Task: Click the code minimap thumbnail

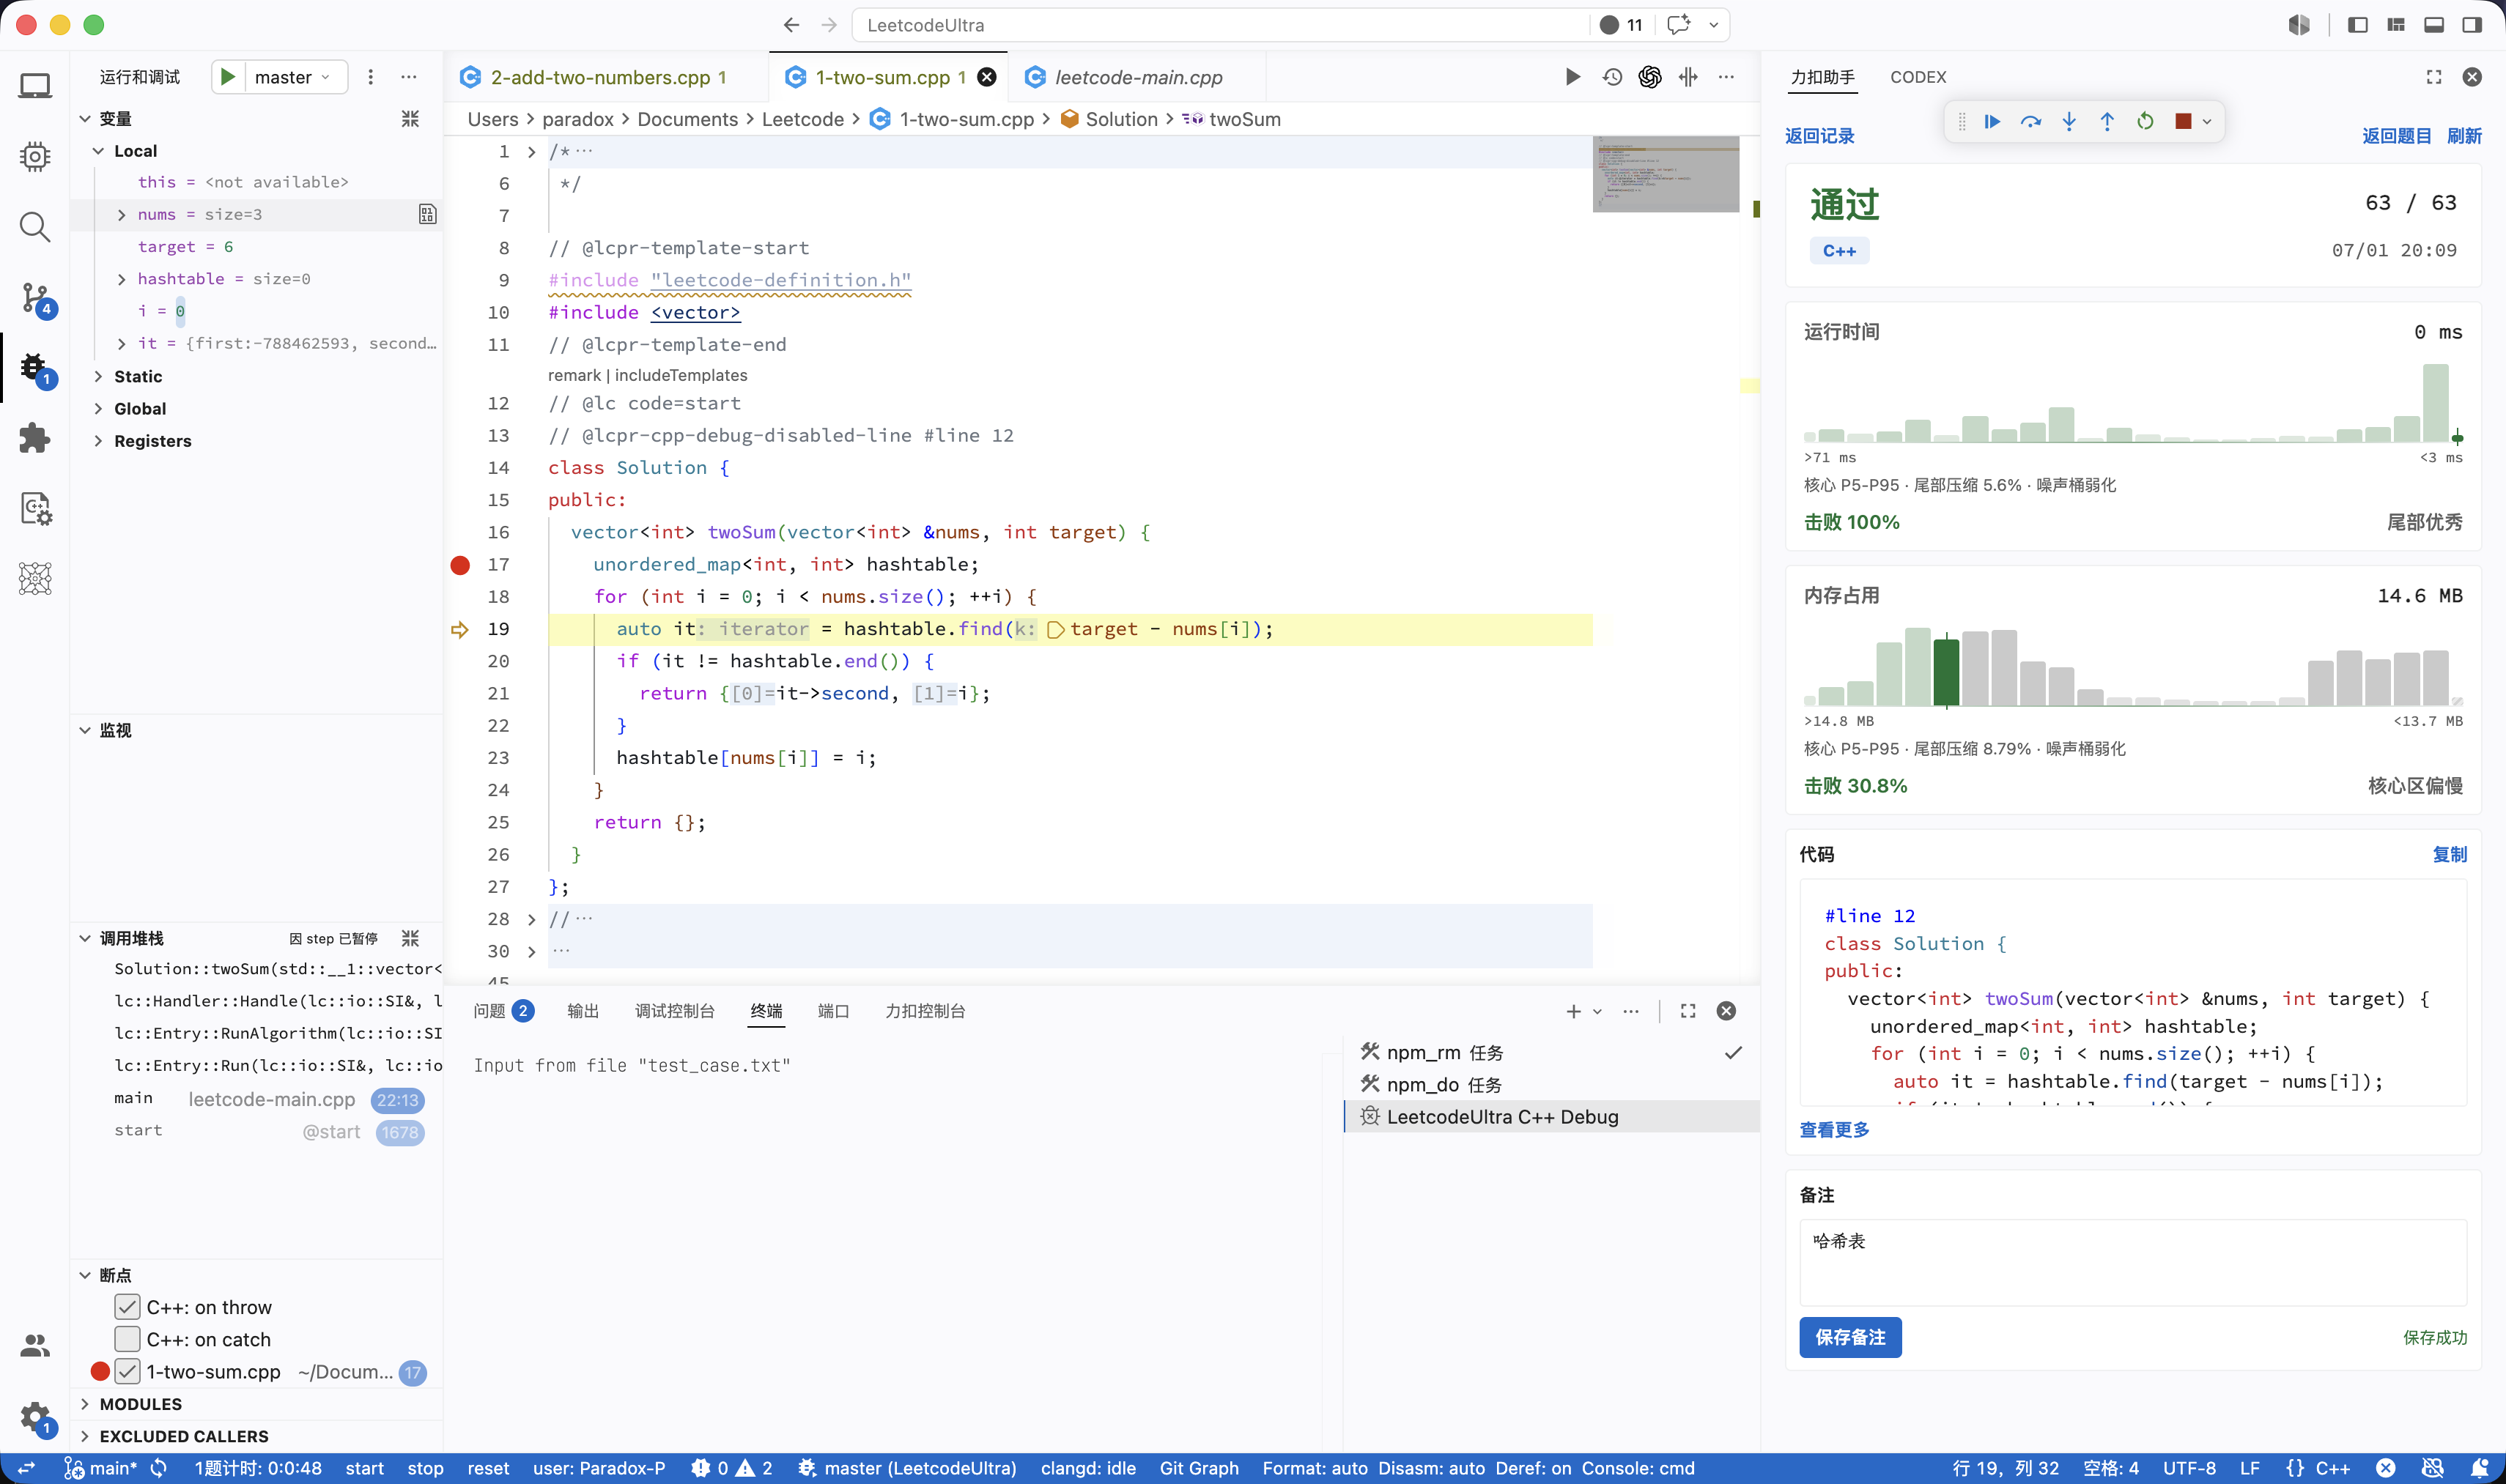Action: click(1665, 174)
